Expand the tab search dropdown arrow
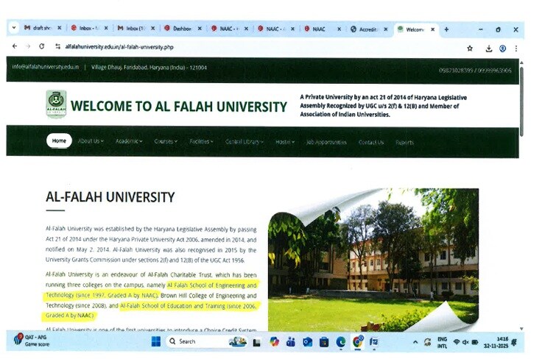This screenshot has height=359, width=545. click(13, 27)
